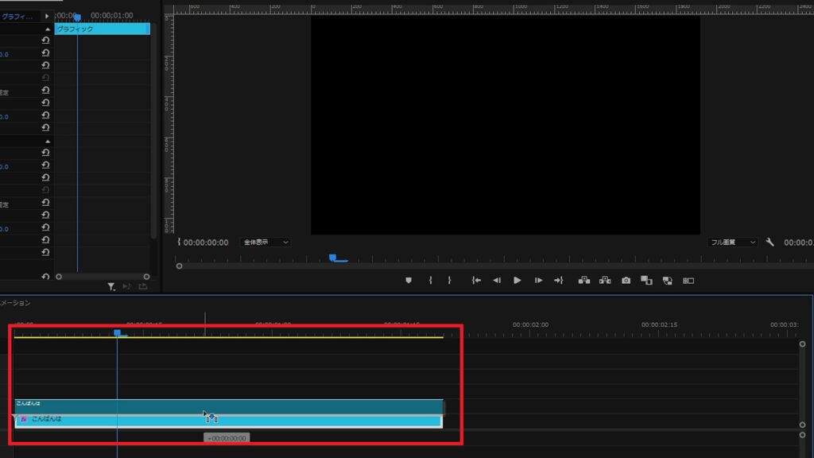
Task: Click the Mark Out bracket icon
Action: point(450,281)
